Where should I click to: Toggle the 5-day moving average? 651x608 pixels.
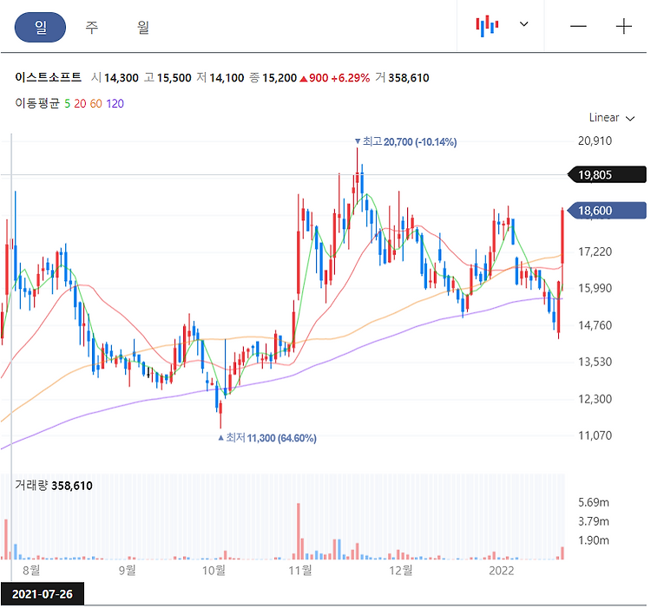[67, 104]
